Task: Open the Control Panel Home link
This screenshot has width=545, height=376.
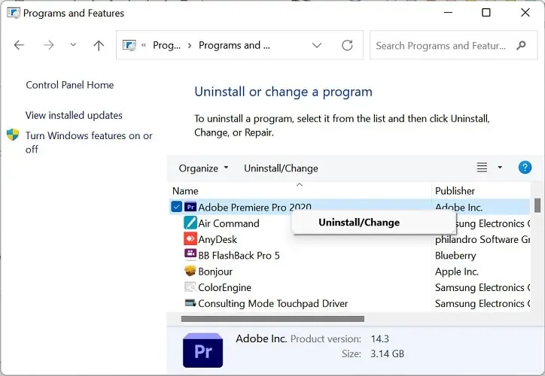Action: click(69, 85)
